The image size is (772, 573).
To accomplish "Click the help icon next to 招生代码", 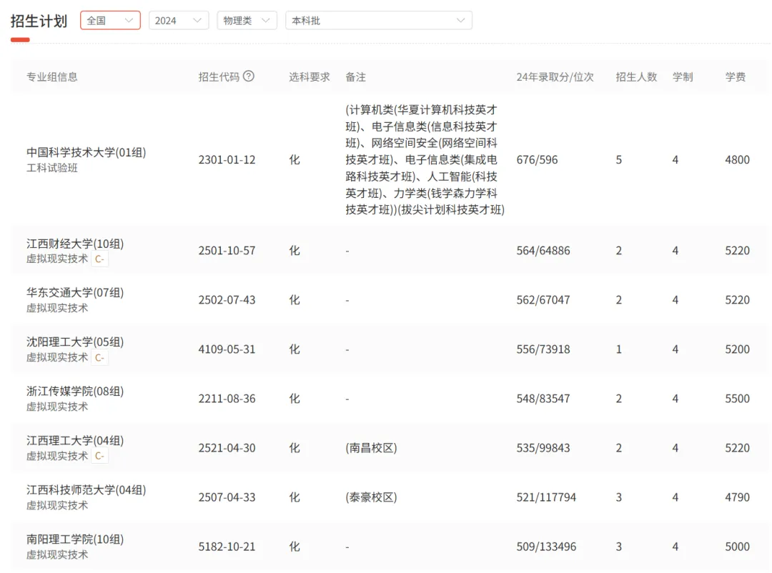I will (x=247, y=76).
